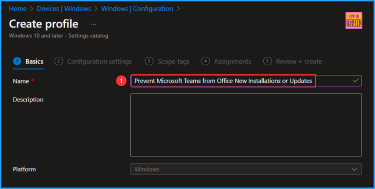Select the Review + create step tab
The height and width of the screenshot is (189, 375).
[x=293, y=62]
